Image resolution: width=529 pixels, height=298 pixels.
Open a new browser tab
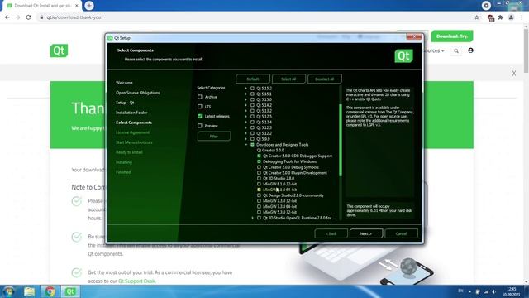(x=89, y=6)
